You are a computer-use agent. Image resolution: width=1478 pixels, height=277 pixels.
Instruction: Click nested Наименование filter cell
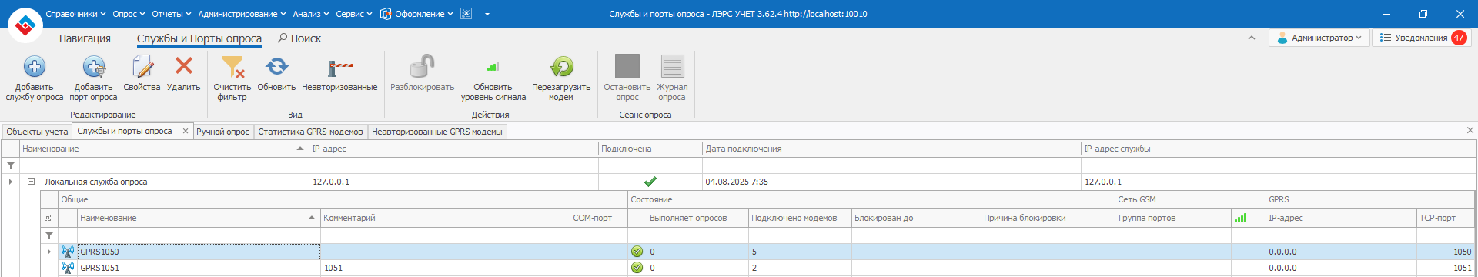pos(199,235)
